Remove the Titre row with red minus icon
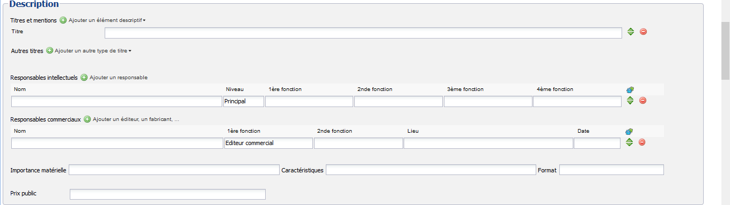This screenshot has height=205, width=730. click(643, 32)
